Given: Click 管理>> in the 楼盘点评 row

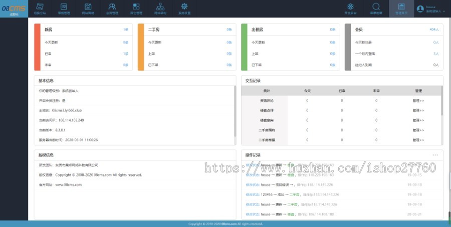Looking at the screenshot, I should coord(418,110).
